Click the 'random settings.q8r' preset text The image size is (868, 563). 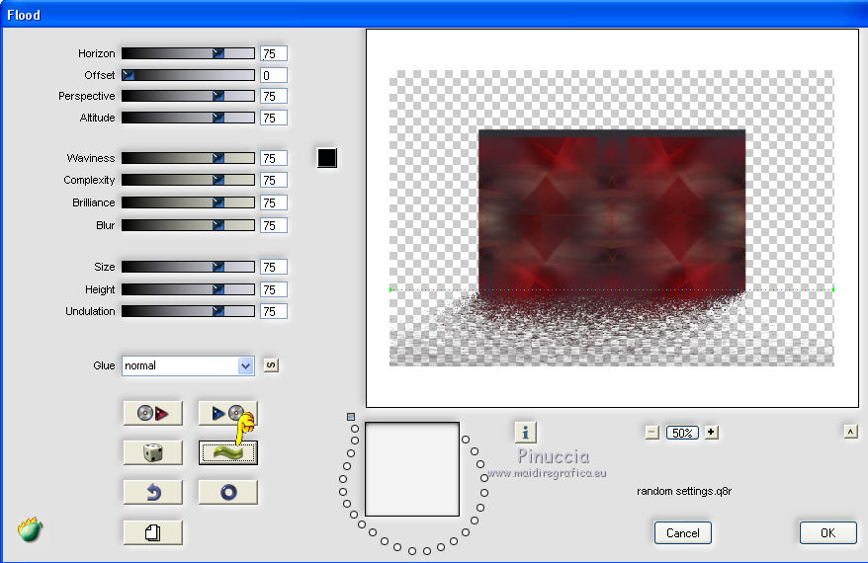coord(684,491)
